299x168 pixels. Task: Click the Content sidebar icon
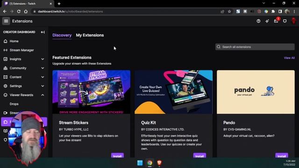click(5, 77)
